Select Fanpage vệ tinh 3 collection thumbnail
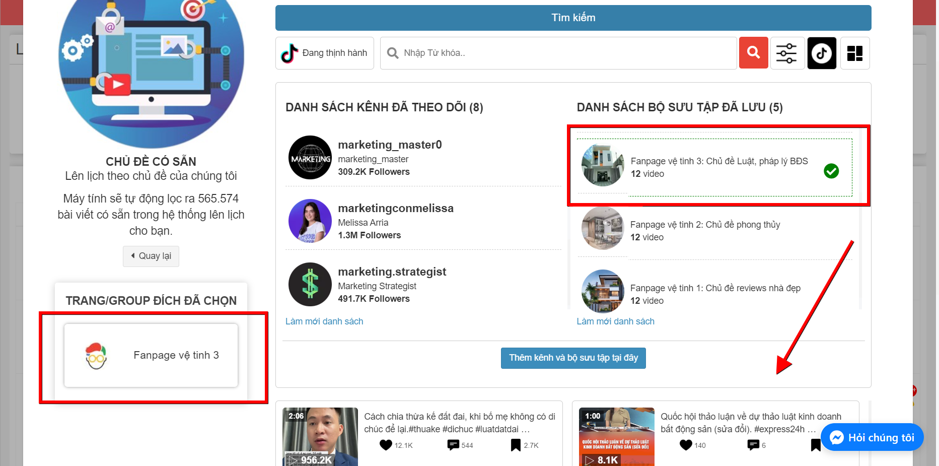939x466 pixels. 603,165
